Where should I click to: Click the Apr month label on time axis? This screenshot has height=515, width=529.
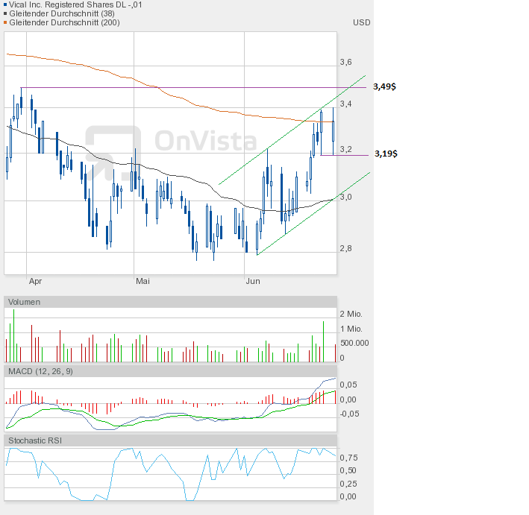35,281
